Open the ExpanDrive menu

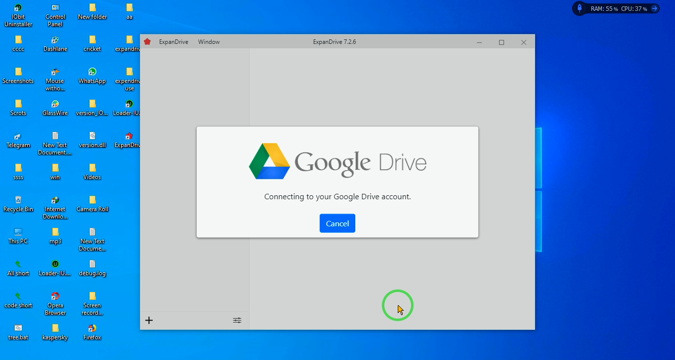click(x=173, y=42)
